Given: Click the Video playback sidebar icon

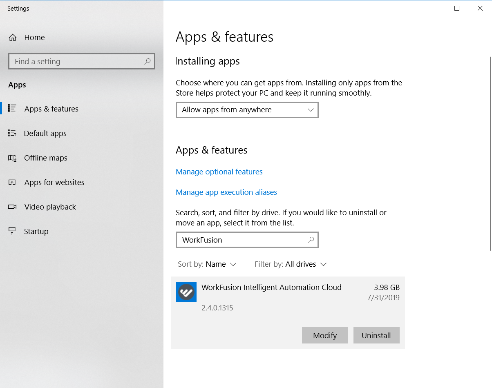Looking at the screenshot, I should pyautogui.click(x=12, y=207).
